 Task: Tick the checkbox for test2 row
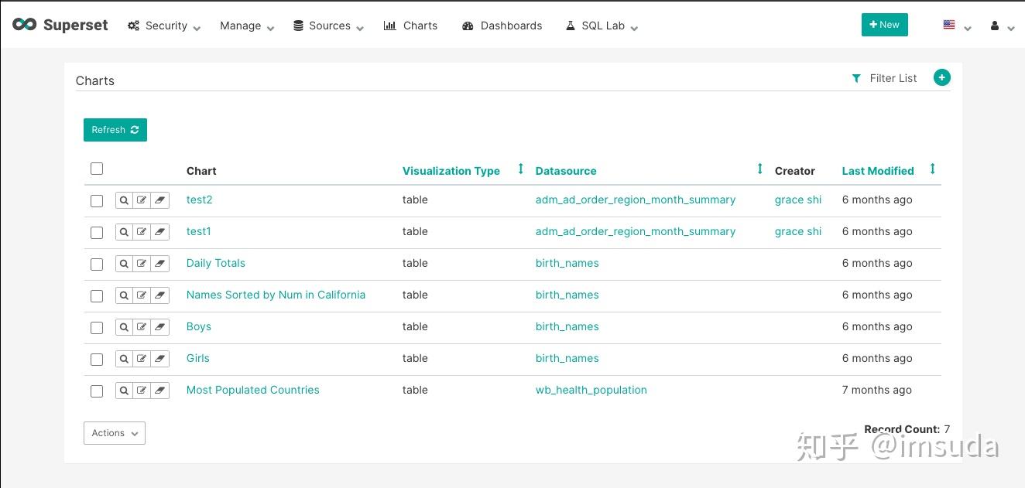[97, 201]
